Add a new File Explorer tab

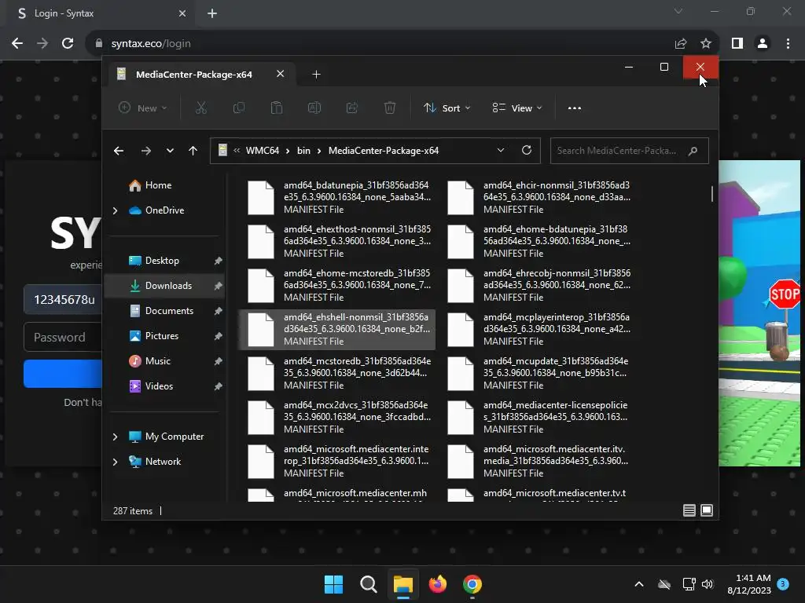tap(316, 75)
